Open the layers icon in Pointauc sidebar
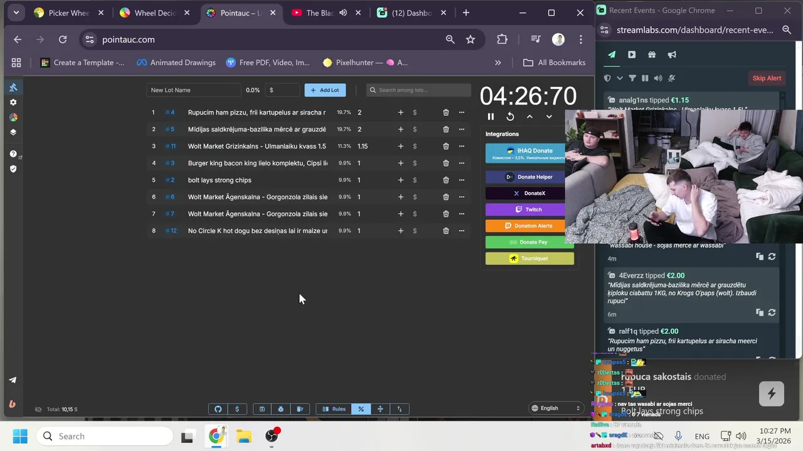This screenshot has height=451, width=803. click(13, 132)
